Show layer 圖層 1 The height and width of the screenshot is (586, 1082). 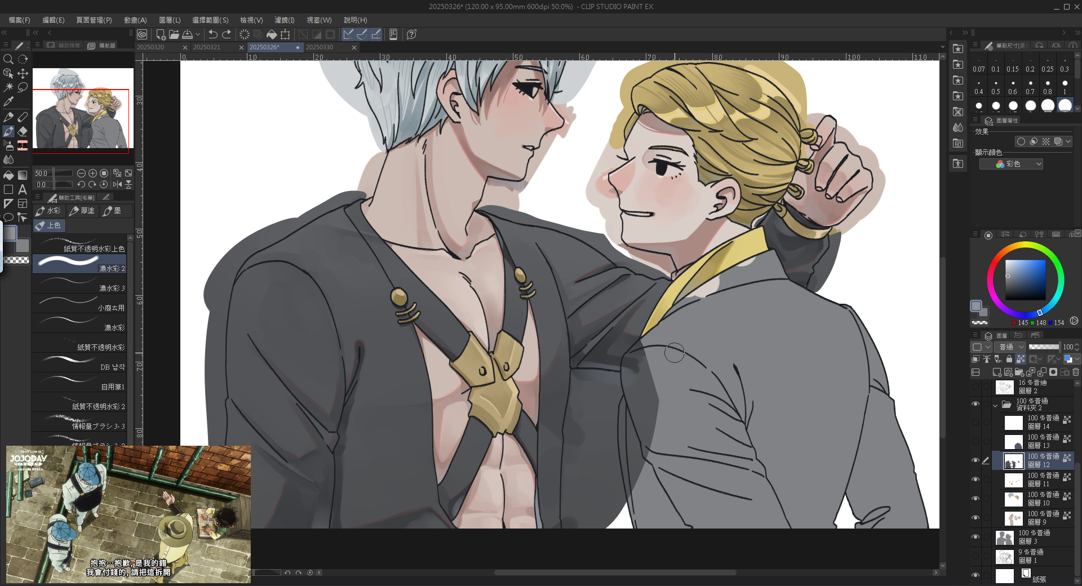[975, 556]
